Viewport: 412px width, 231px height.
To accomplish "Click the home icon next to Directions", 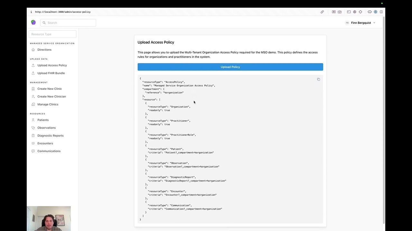I will (x=33, y=50).
